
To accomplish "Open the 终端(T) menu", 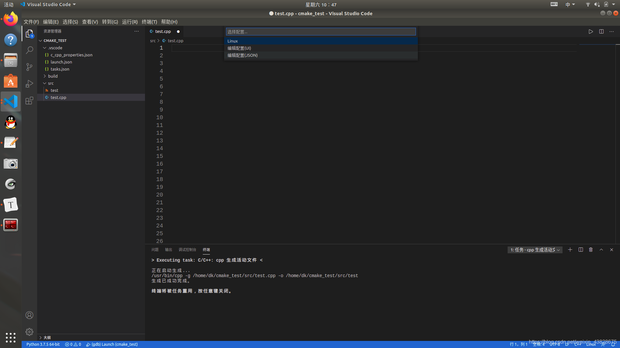I will pyautogui.click(x=149, y=22).
